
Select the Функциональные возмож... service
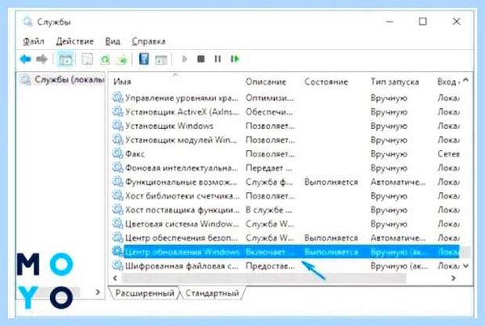(181, 182)
